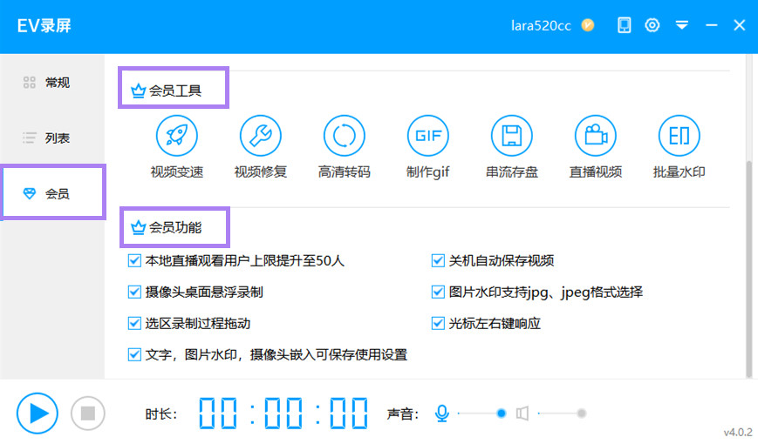The width and height of the screenshot is (758, 444).
Task: Click the microphone icon next to 声音
Action: point(442,414)
